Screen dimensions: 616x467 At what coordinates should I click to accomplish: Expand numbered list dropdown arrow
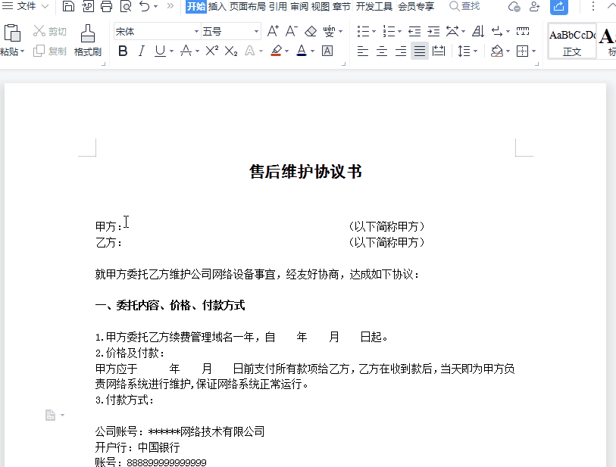tap(399, 31)
